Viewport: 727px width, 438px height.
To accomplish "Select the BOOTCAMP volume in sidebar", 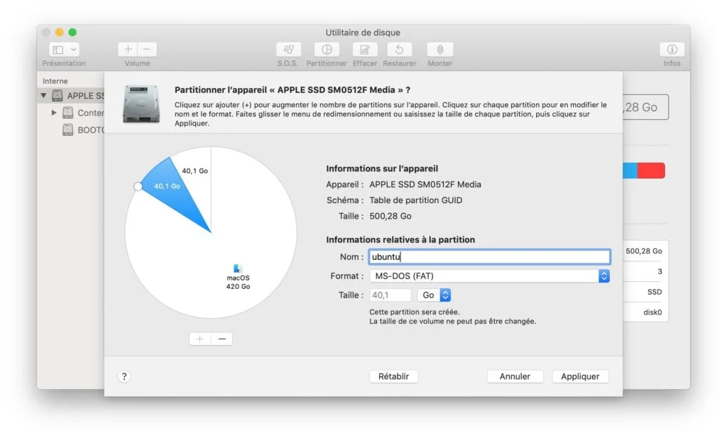I will [x=84, y=130].
